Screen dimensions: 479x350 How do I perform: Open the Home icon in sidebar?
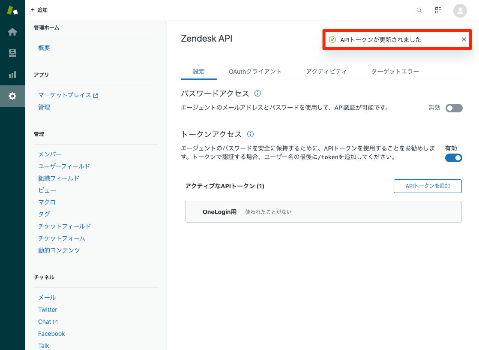[12, 32]
